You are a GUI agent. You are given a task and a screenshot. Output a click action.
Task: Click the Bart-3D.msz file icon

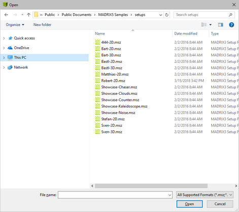click(x=97, y=55)
